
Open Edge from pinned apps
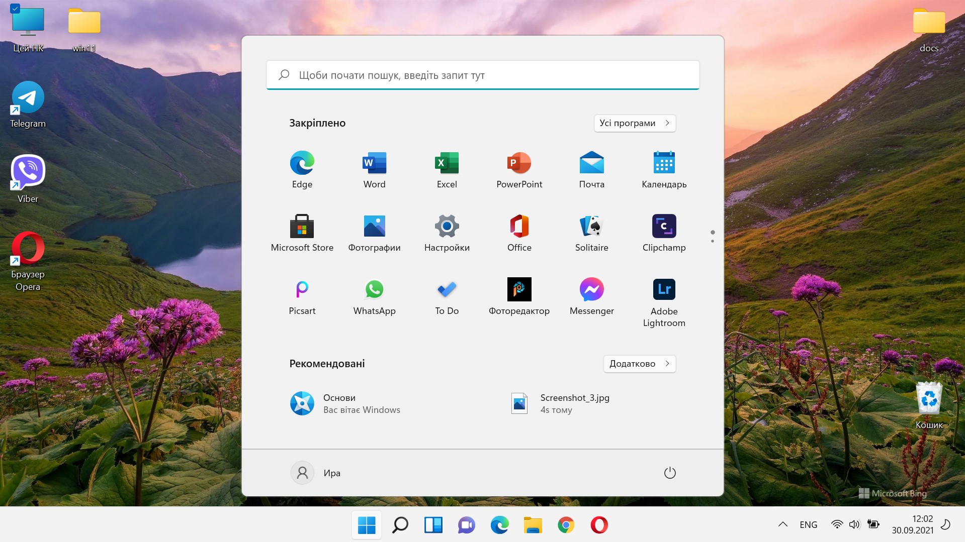click(302, 170)
